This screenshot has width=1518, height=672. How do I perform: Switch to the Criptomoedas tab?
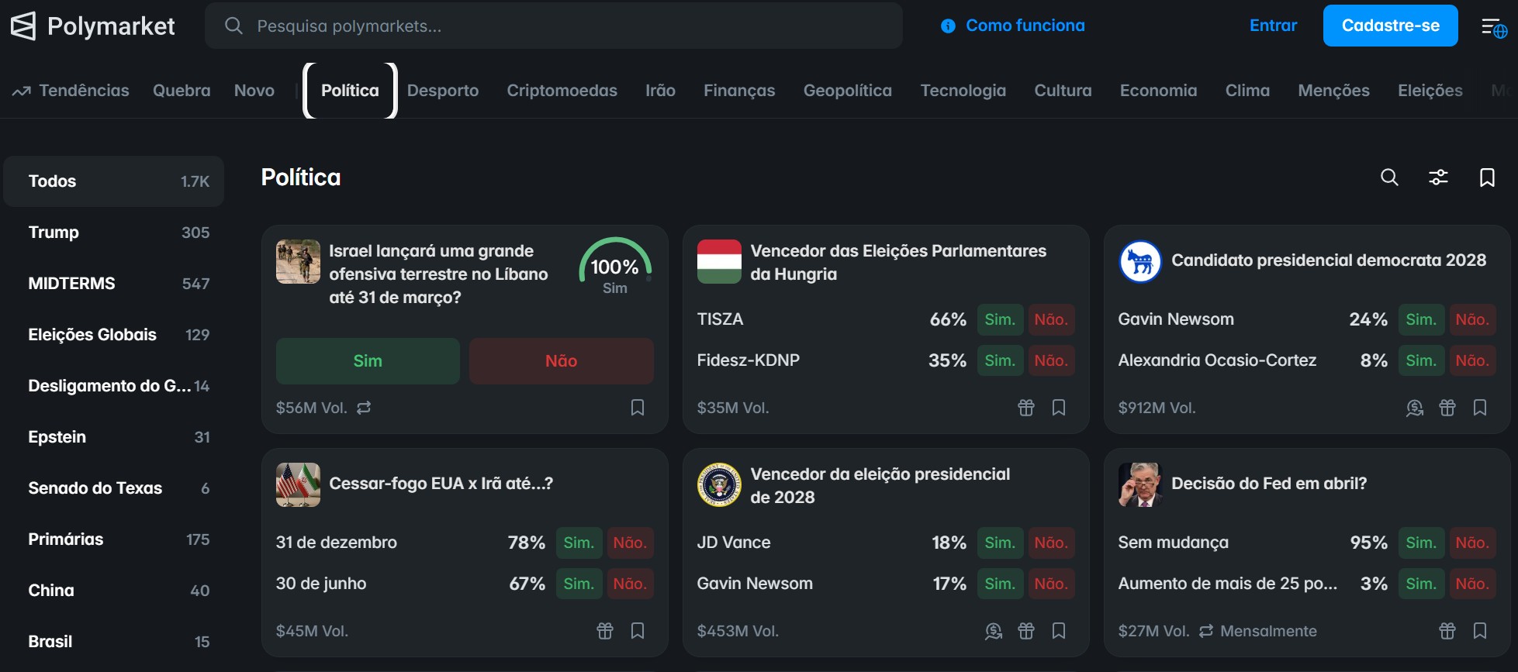pos(562,91)
